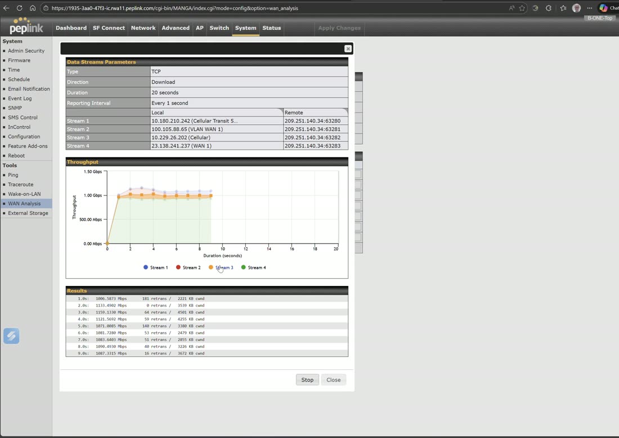This screenshot has height=438, width=619.
Task: Click the blue floating widget icon
Action: 11,336
